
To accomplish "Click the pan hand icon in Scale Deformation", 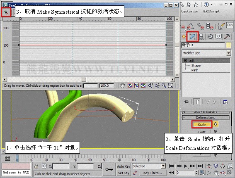I will 122,85.
